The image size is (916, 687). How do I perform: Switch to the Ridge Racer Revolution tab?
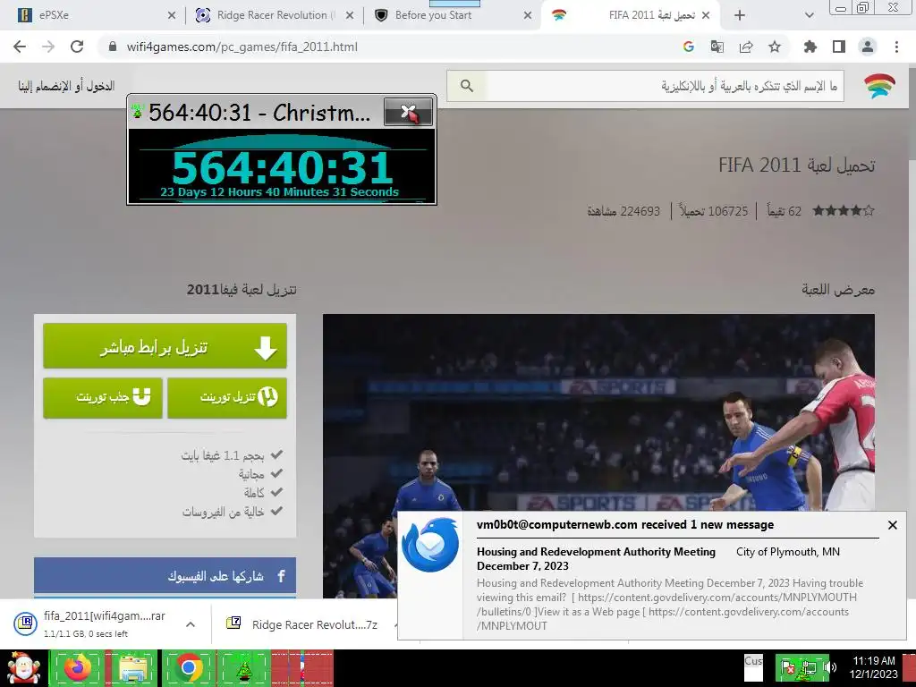coord(274,15)
